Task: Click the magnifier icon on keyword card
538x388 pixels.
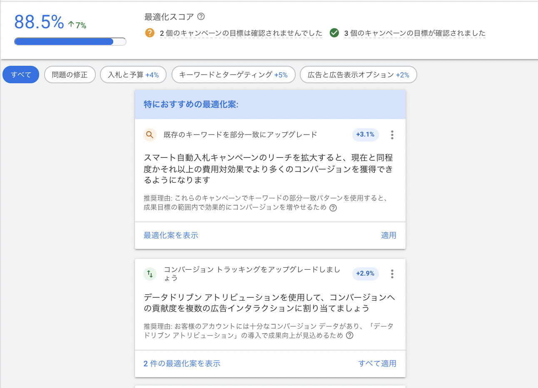Action: (150, 135)
